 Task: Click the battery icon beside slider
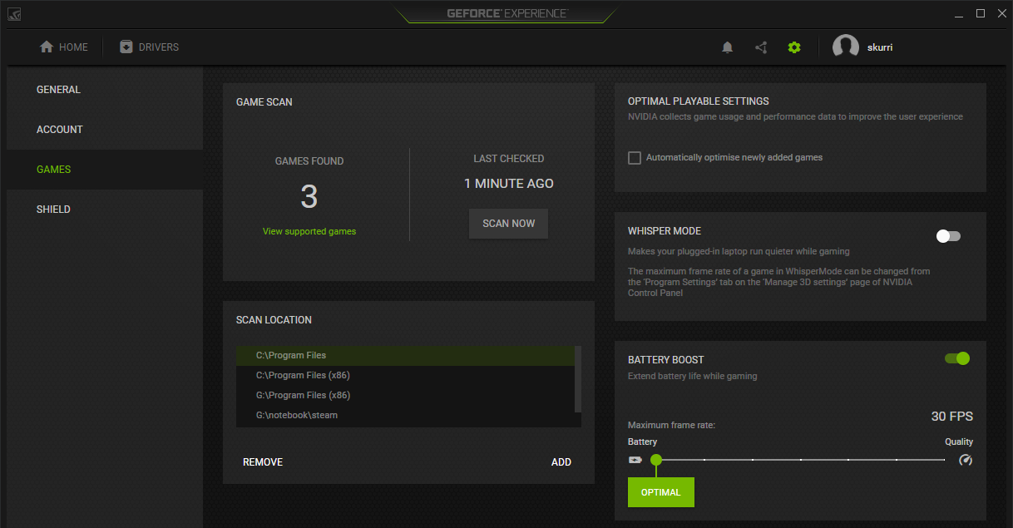[635, 460]
